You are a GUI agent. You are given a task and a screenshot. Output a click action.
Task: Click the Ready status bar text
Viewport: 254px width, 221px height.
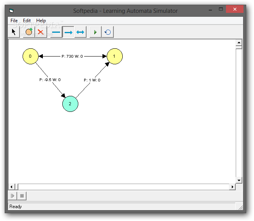(x=16, y=207)
